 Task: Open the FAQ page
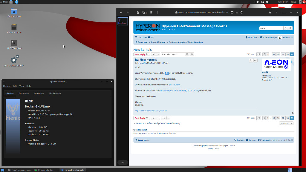151,37
